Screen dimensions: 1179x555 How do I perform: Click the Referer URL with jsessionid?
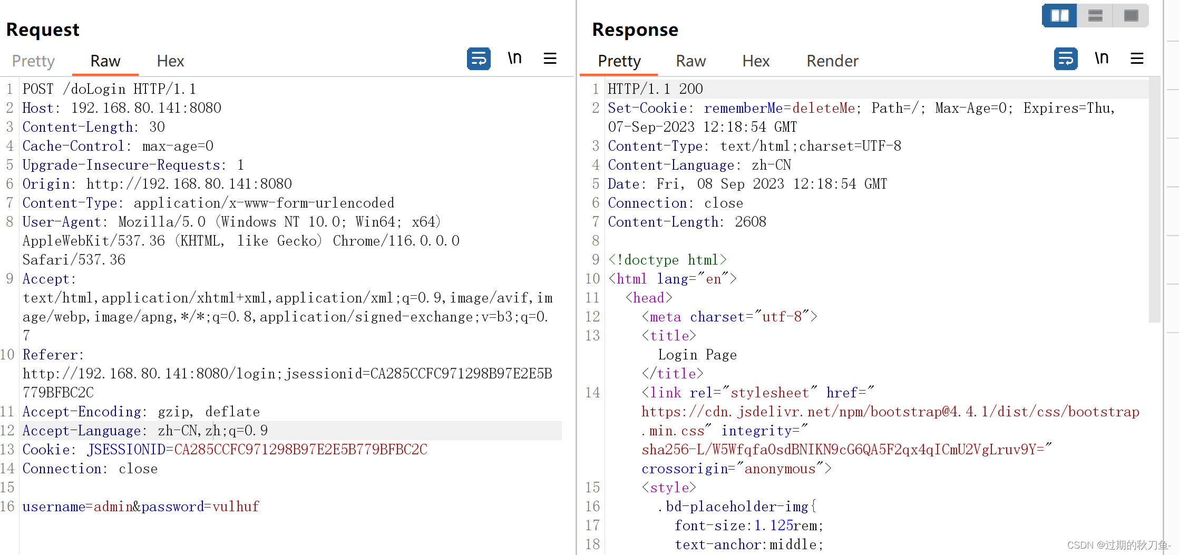[287, 383]
